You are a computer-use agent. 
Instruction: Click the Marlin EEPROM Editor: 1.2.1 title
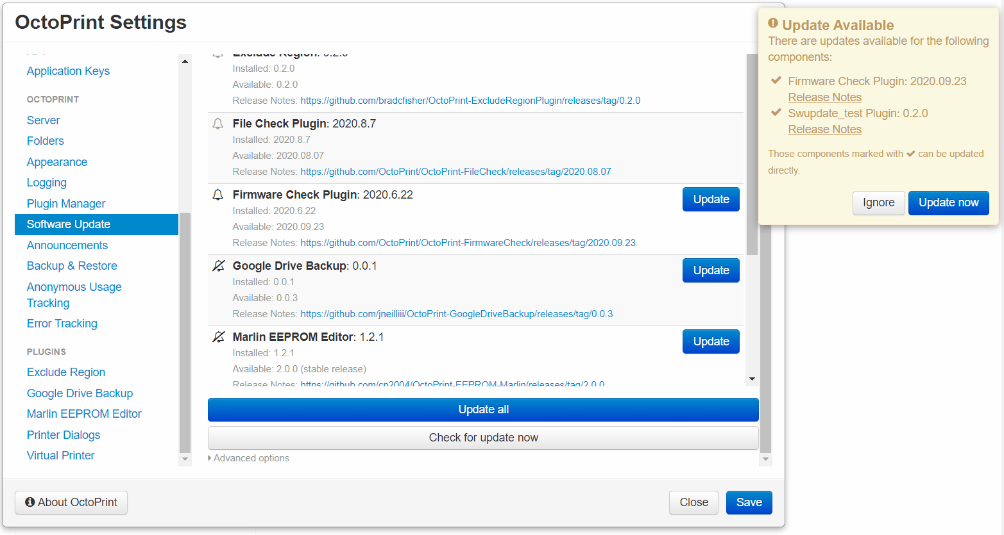(x=308, y=337)
